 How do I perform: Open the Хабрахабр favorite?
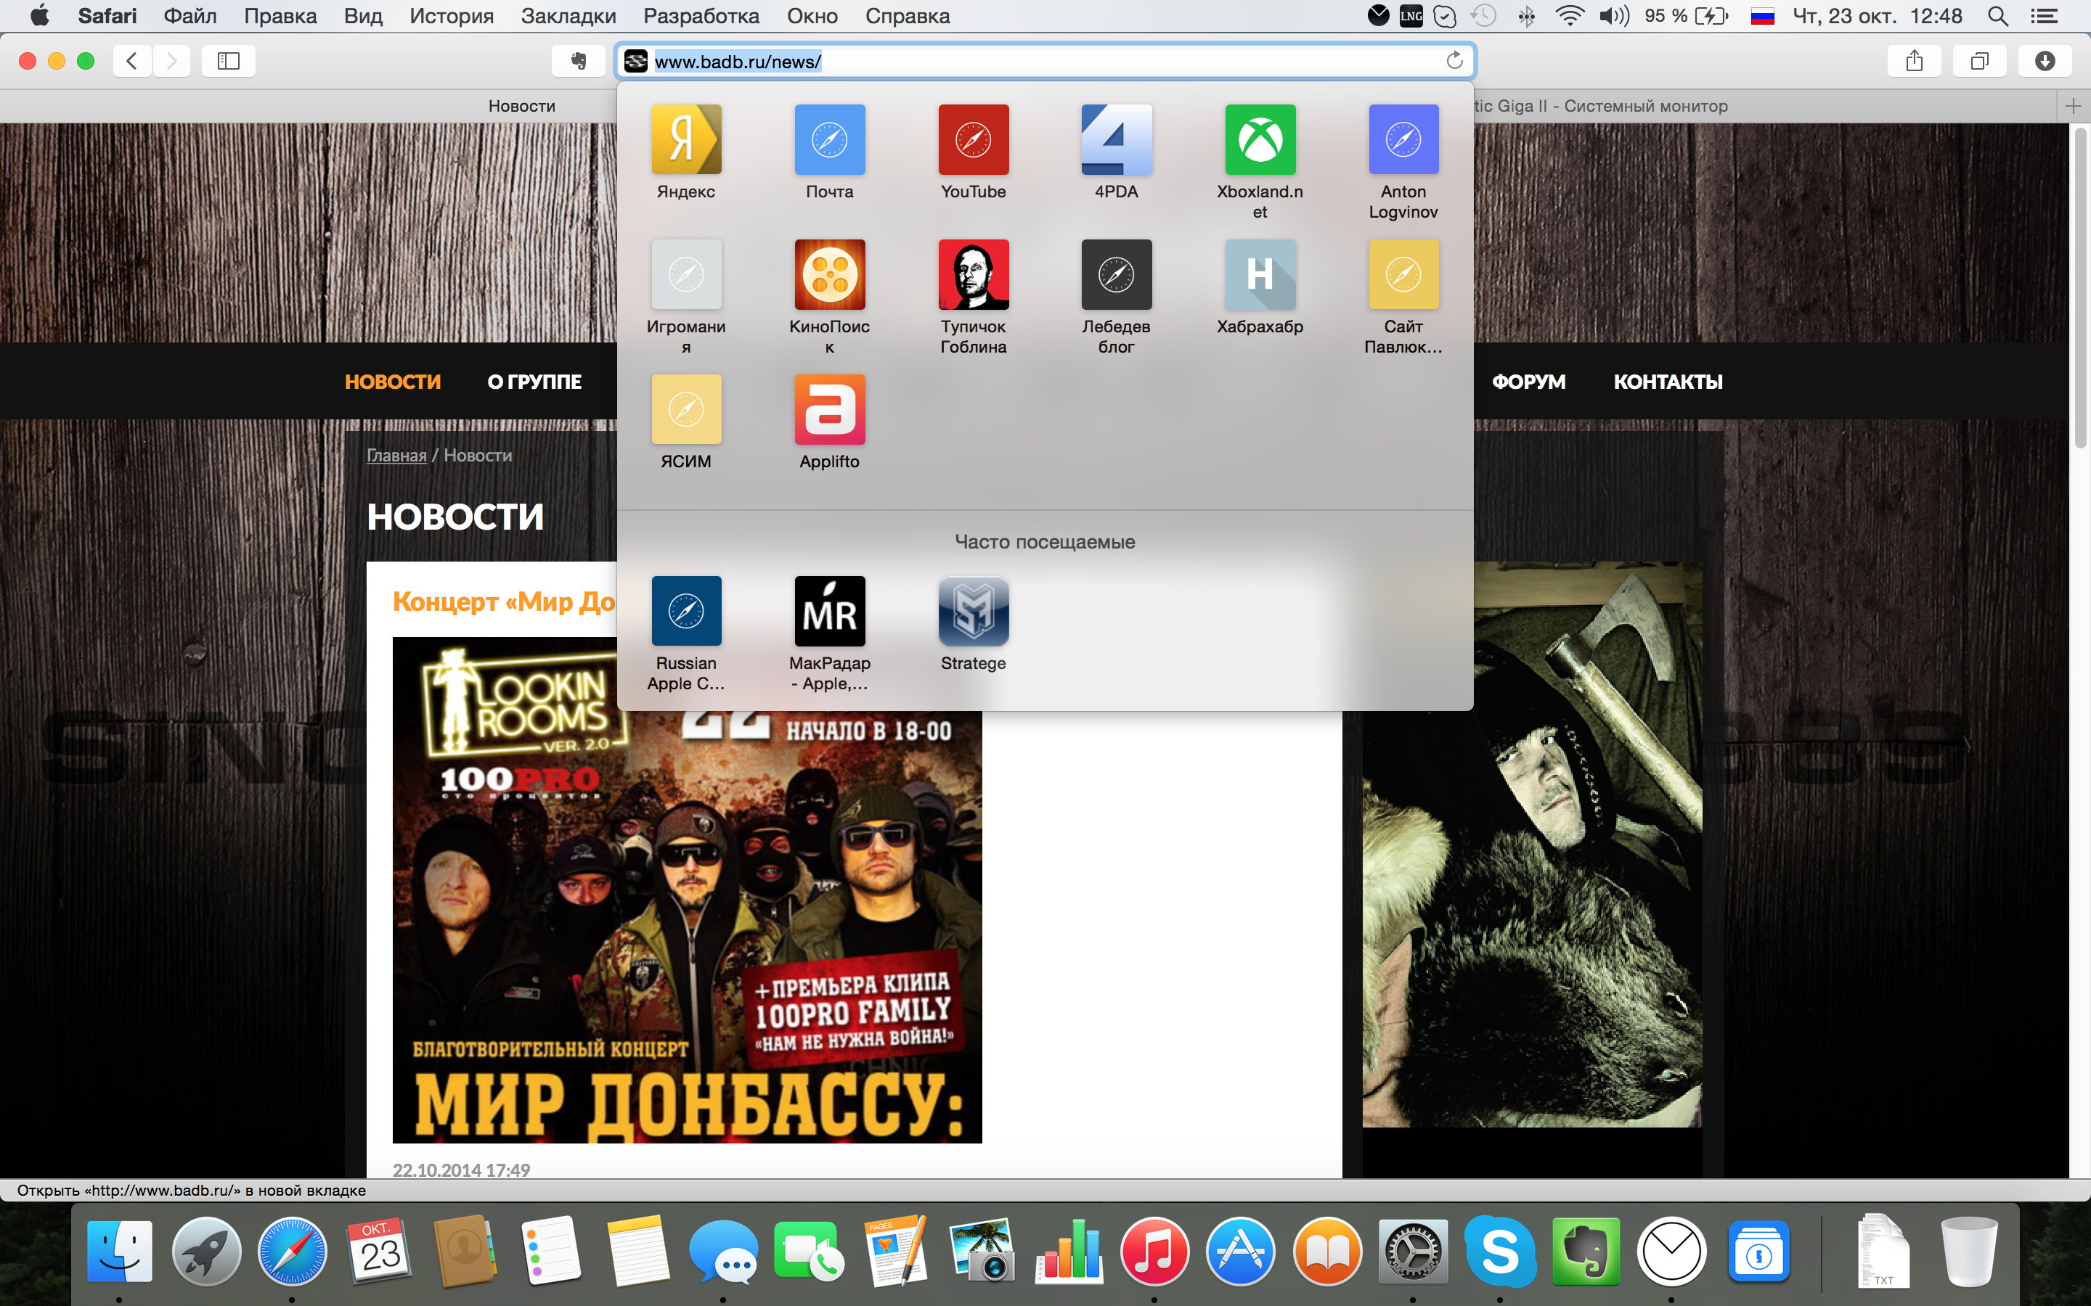1260,274
